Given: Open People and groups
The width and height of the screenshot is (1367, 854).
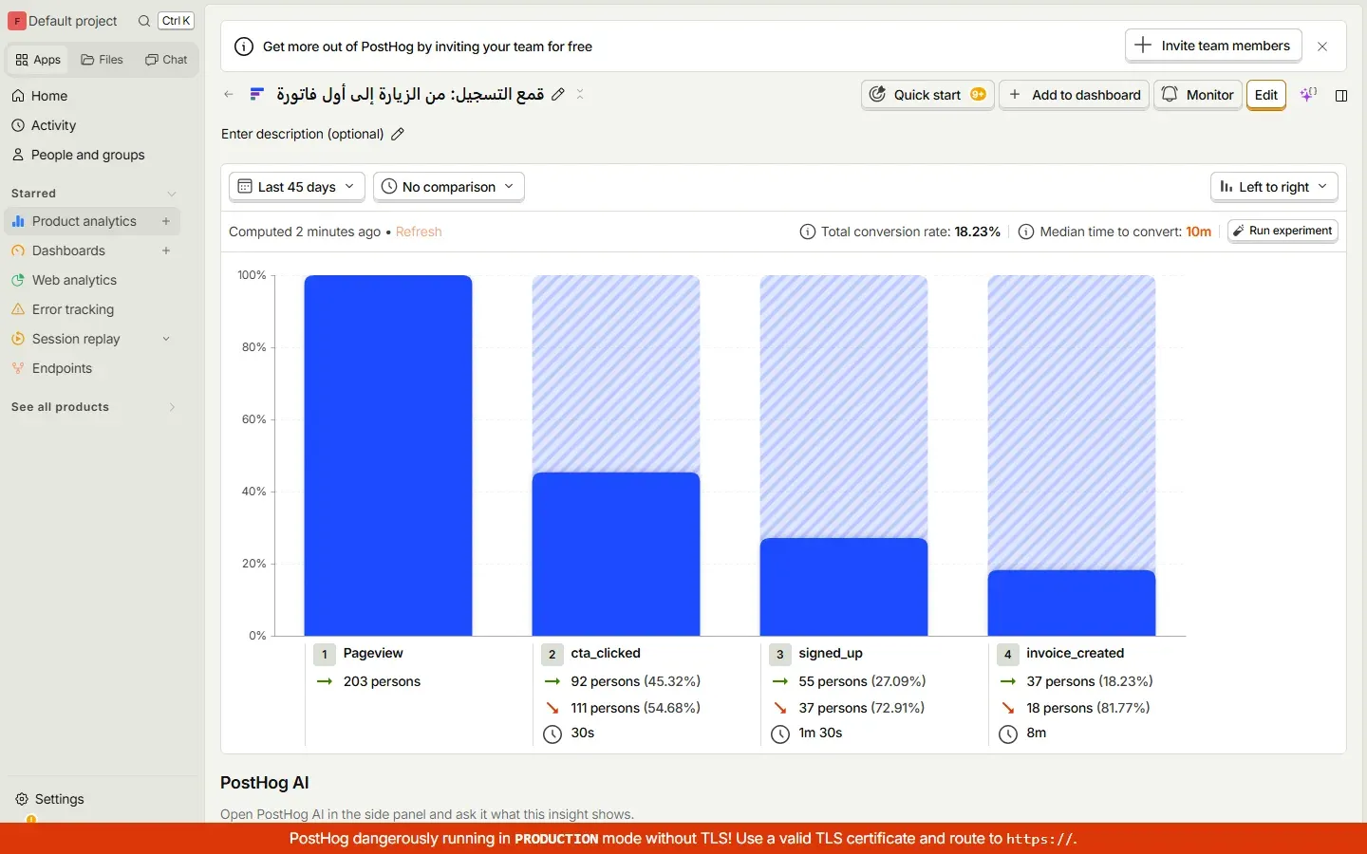Looking at the screenshot, I should 92,155.
